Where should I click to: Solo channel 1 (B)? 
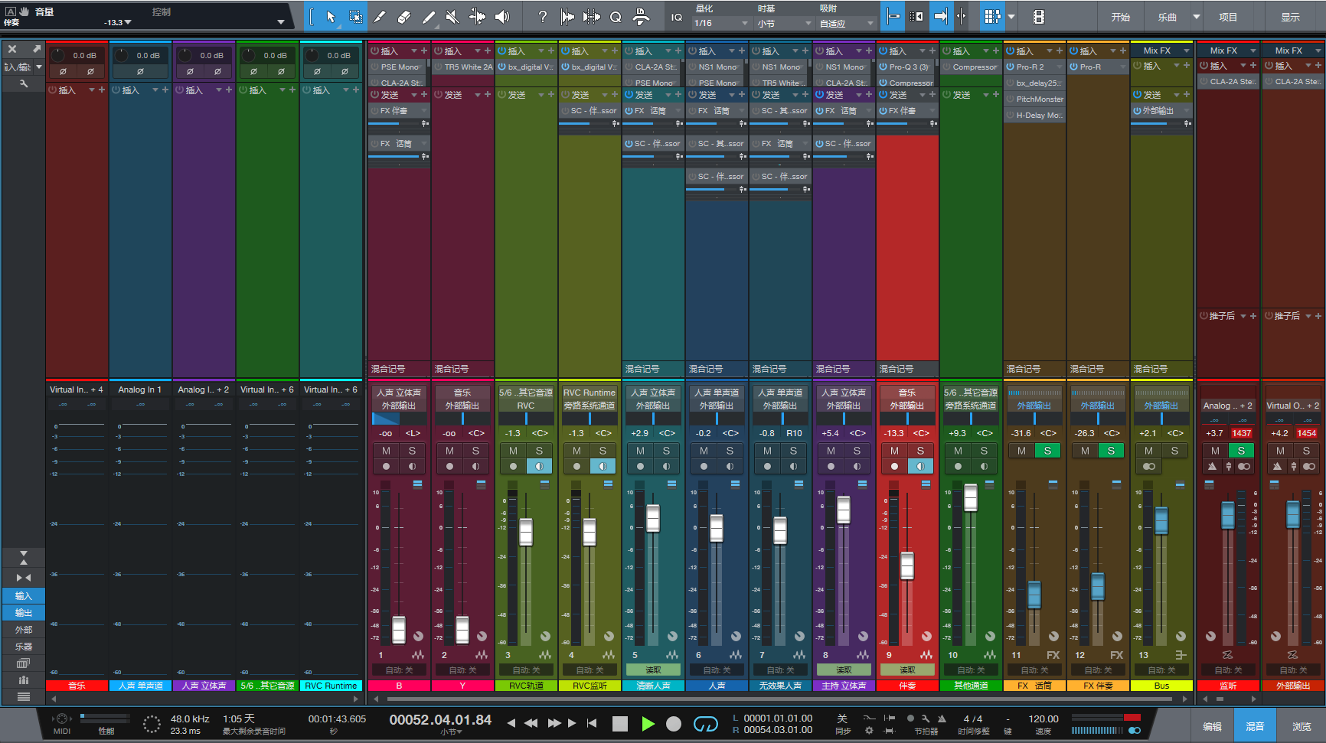point(412,451)
